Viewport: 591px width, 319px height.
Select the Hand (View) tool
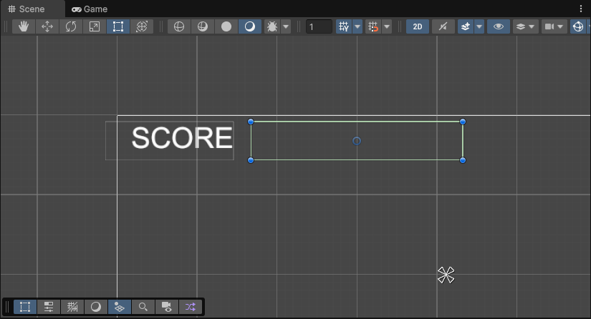[x=24, y=26]
